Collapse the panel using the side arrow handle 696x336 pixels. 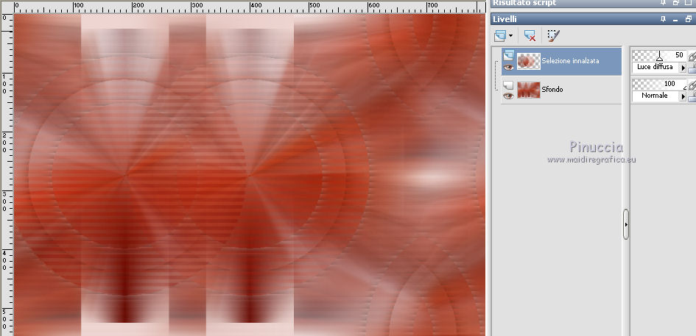pyautogui.click(x=626, y=224)
